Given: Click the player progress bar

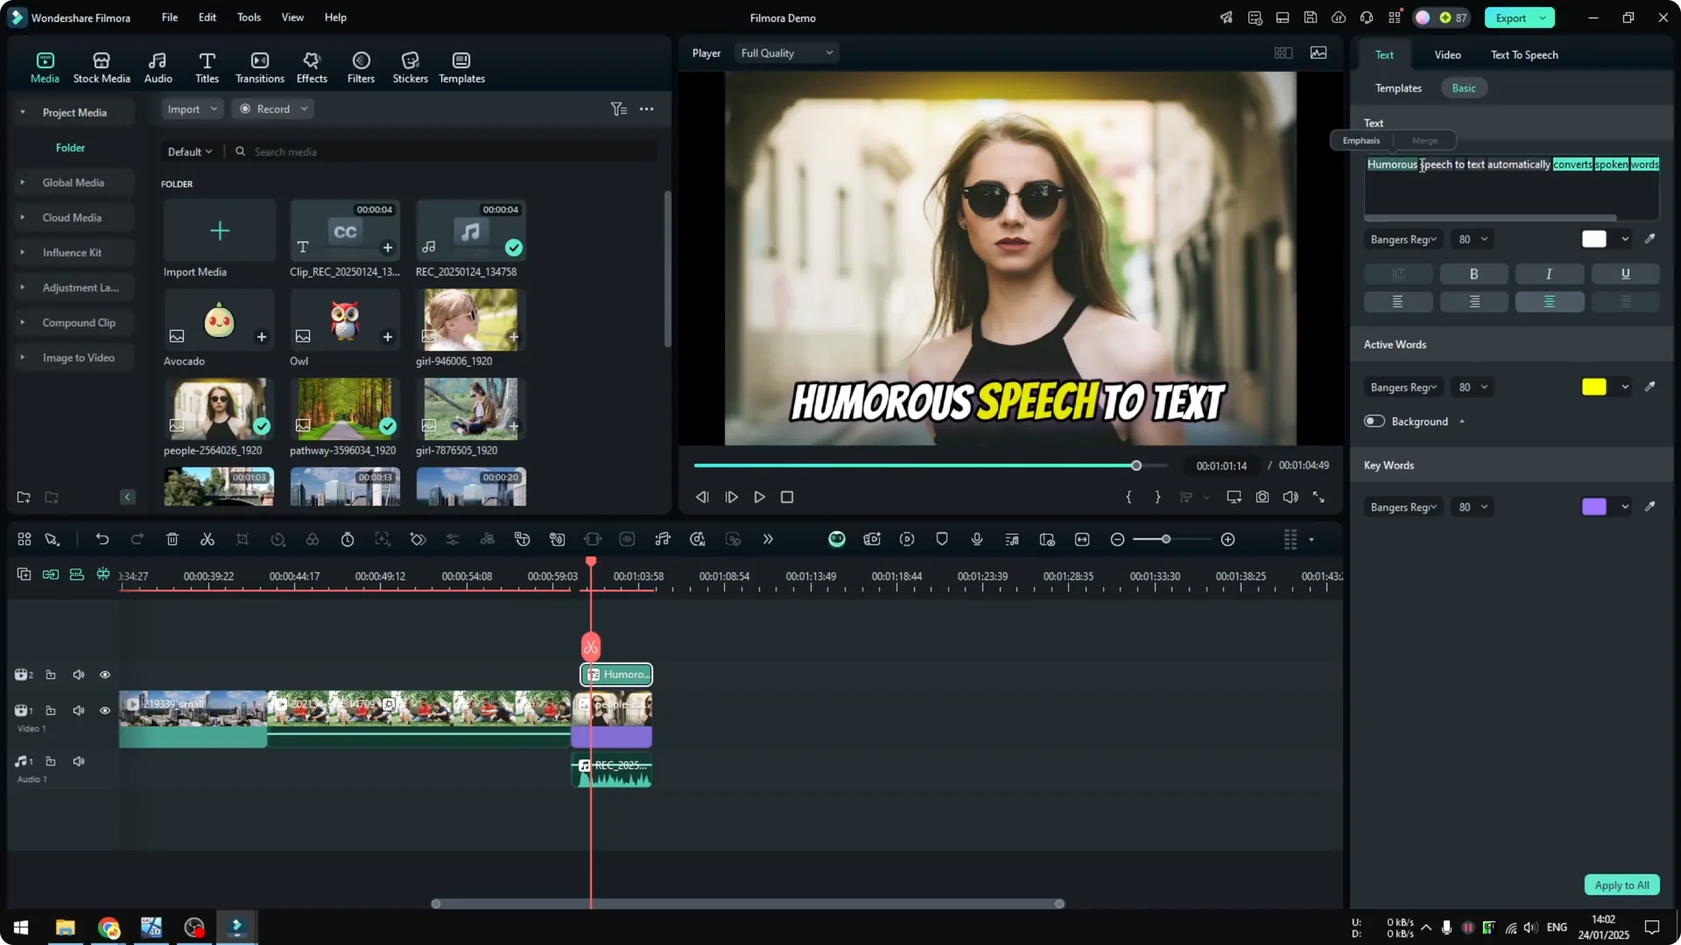Looking at the screenshot, I should [931, 465].
